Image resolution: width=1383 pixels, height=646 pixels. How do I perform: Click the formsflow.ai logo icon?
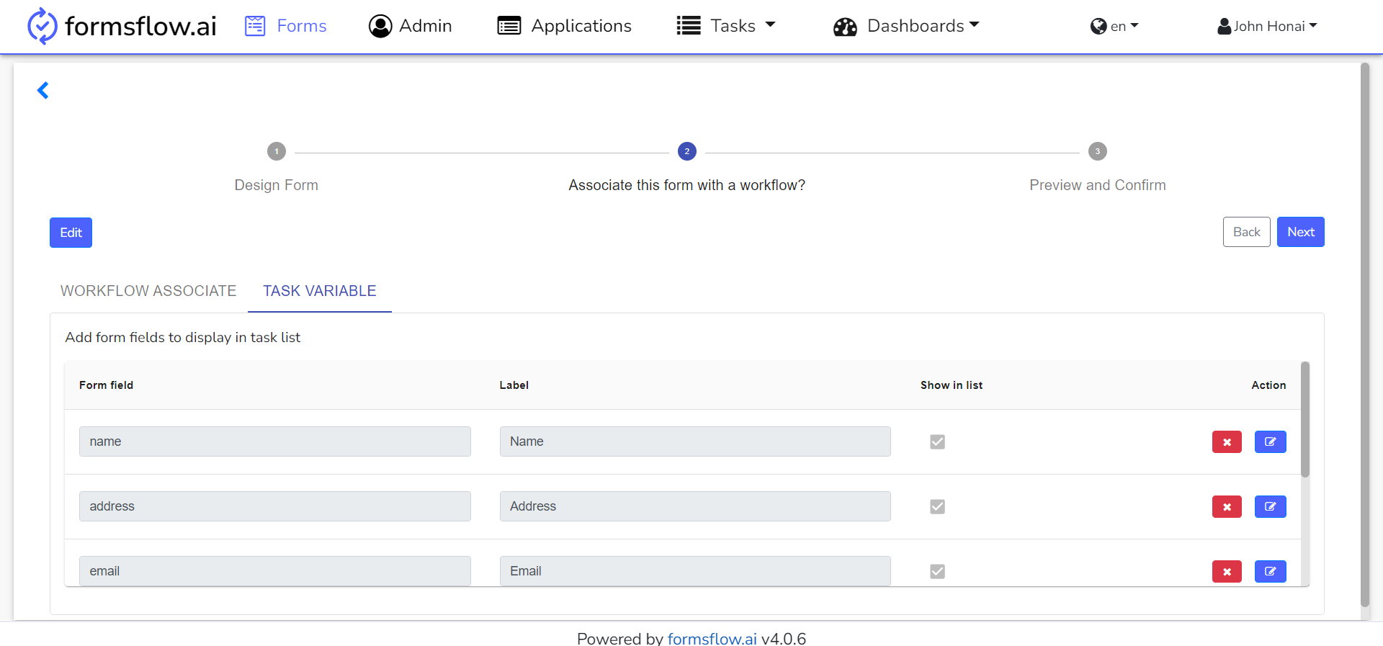[x=42, y=26]
